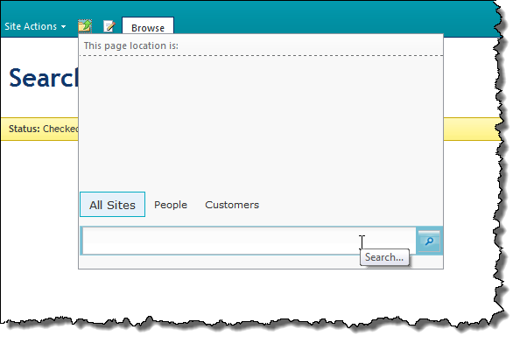Open the Site Actions menu
The width and height of the screenshot is (520, 343).
coord(35,26)
